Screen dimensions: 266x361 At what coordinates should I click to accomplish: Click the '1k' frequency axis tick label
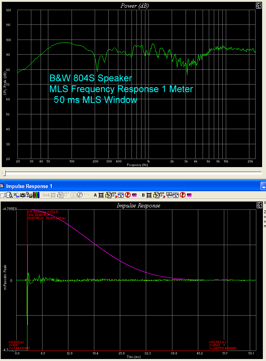click(x=148, y=161)
